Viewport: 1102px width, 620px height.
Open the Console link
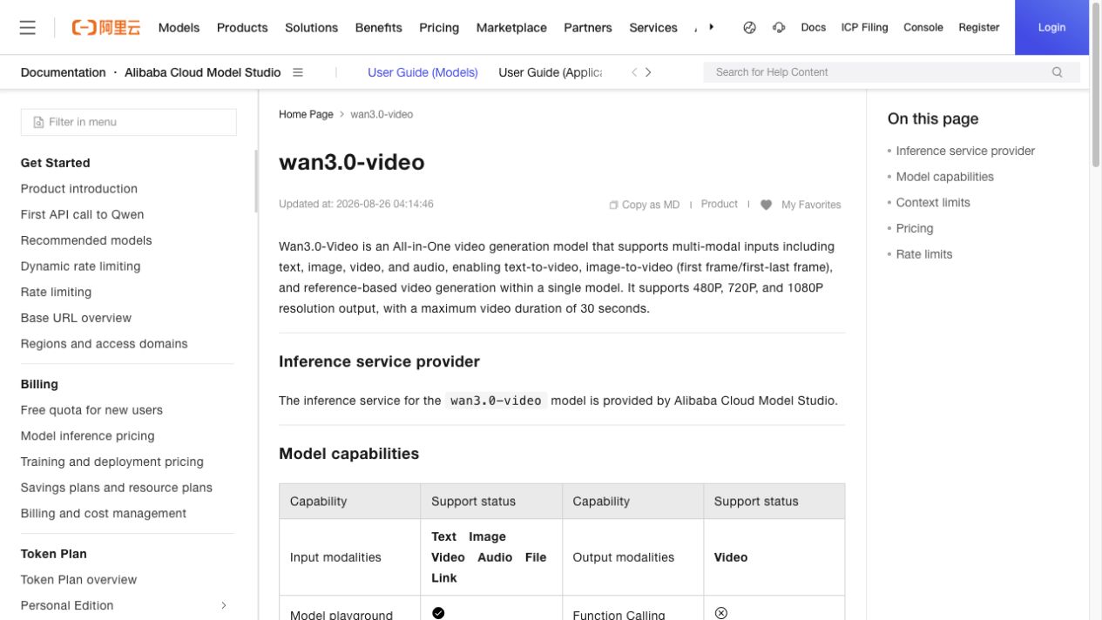pyautogui.click(x=923, y=27)
